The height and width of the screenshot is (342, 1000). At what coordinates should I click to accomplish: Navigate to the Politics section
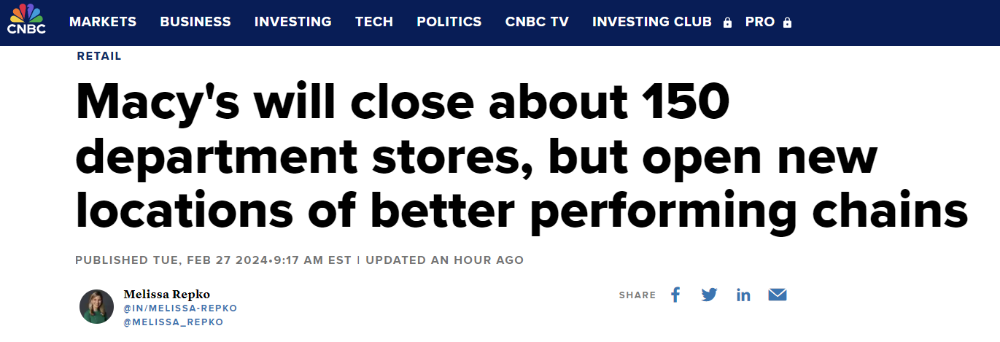(449, 22)
